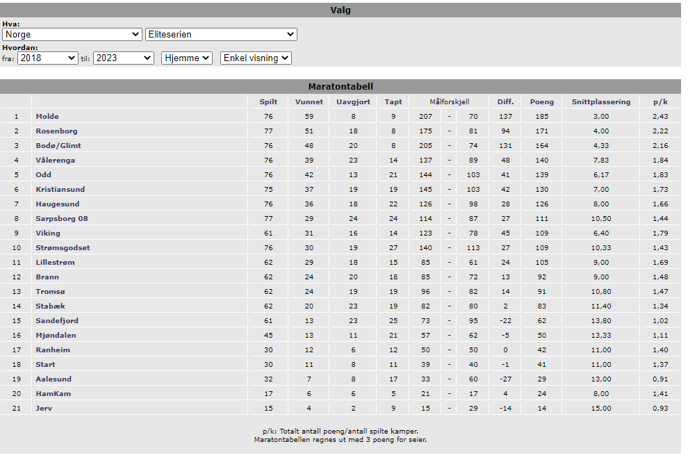Click the Valg section title
The height and width of the screenshot is (460, 688).
pos(341,10)
